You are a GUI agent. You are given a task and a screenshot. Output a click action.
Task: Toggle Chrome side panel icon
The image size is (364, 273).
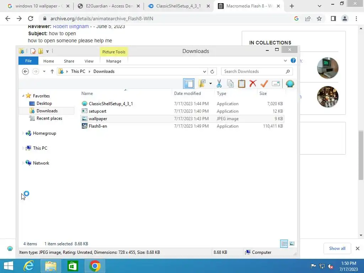(x=333, y=18)
